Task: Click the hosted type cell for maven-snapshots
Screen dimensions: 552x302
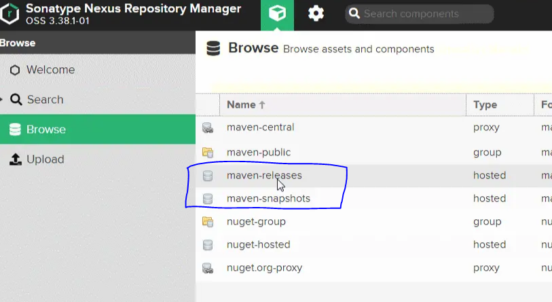Action: [490, 199]
